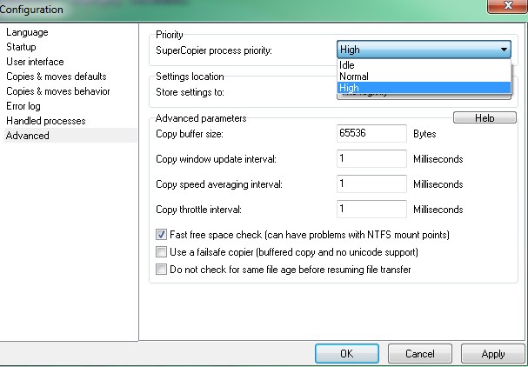
Task: Toggle Fast free space check checkbox
Action: coord(161,235)
